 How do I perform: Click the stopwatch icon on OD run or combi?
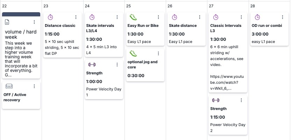click(257, 17)
